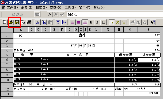Click the 制单: label cell in row 12
The width and height of the screenshot is (163, 99).
click(x=119, y=89)
